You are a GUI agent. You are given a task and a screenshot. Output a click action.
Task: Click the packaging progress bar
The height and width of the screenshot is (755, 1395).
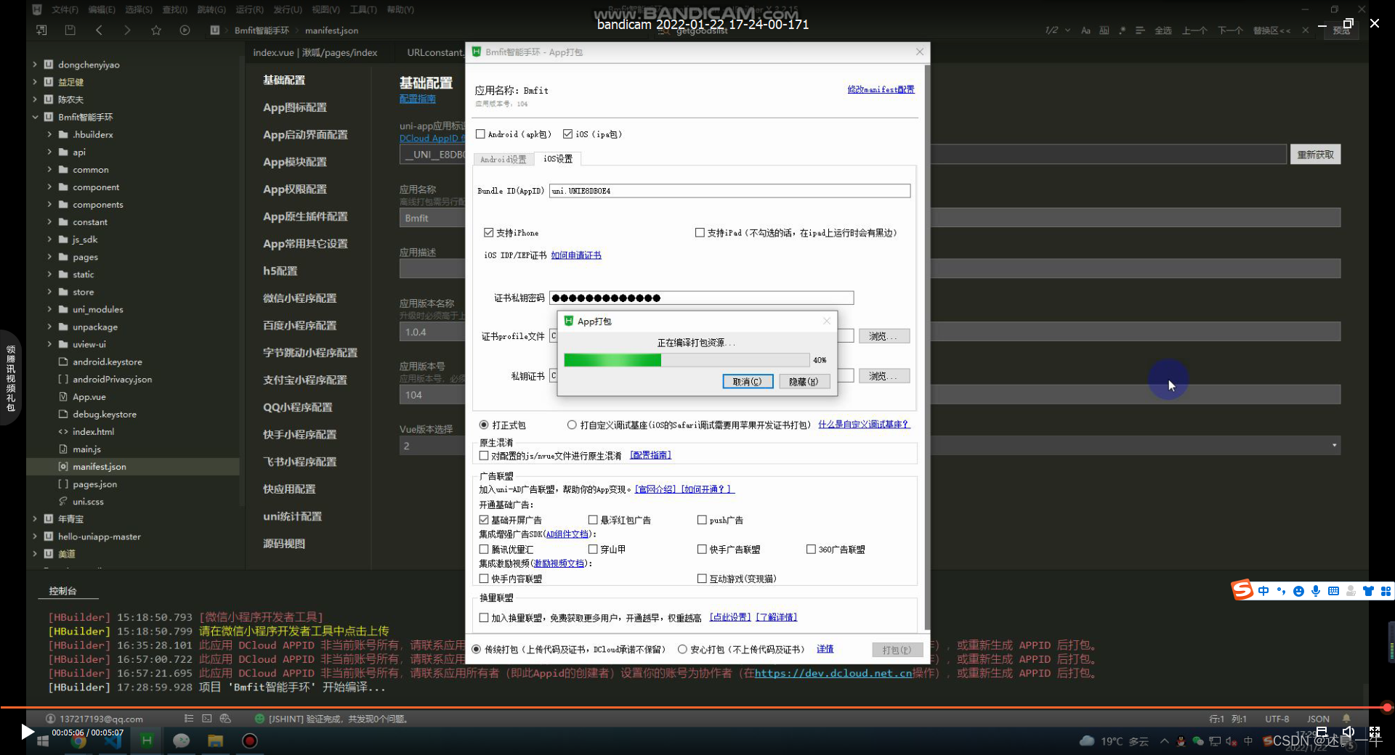click(687, 360)
